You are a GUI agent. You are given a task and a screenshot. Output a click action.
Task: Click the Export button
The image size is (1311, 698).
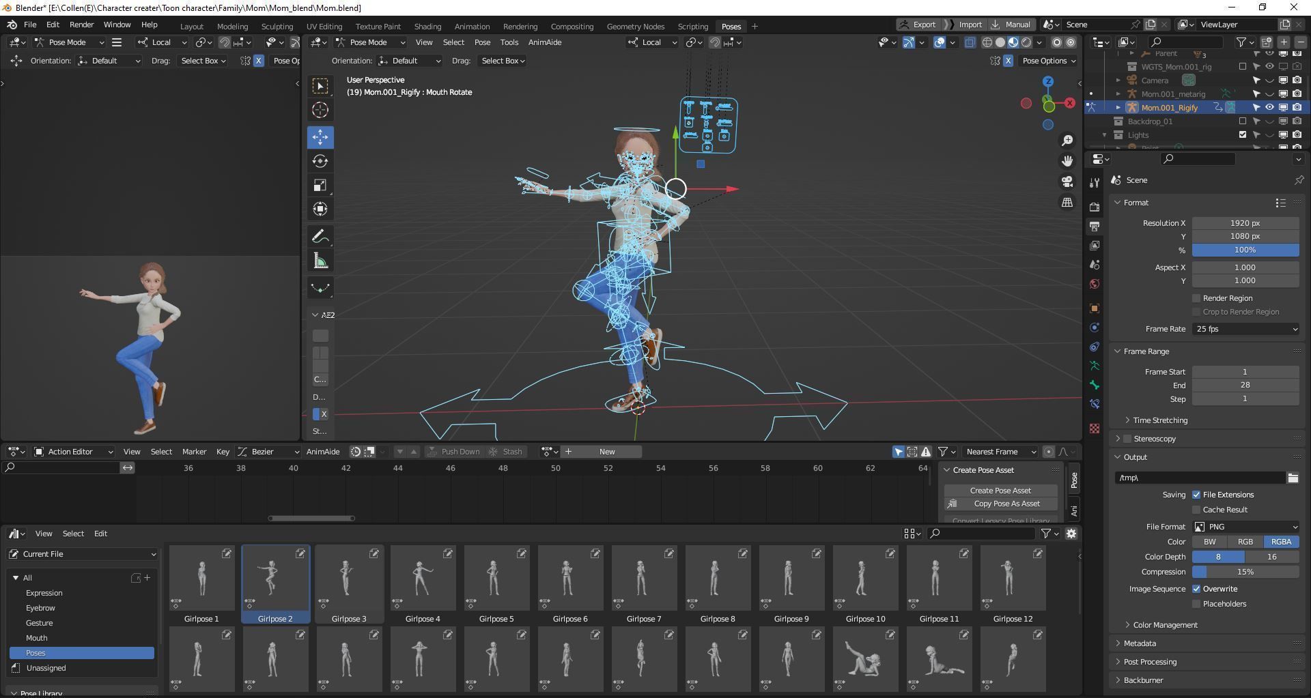pos(918,25)
